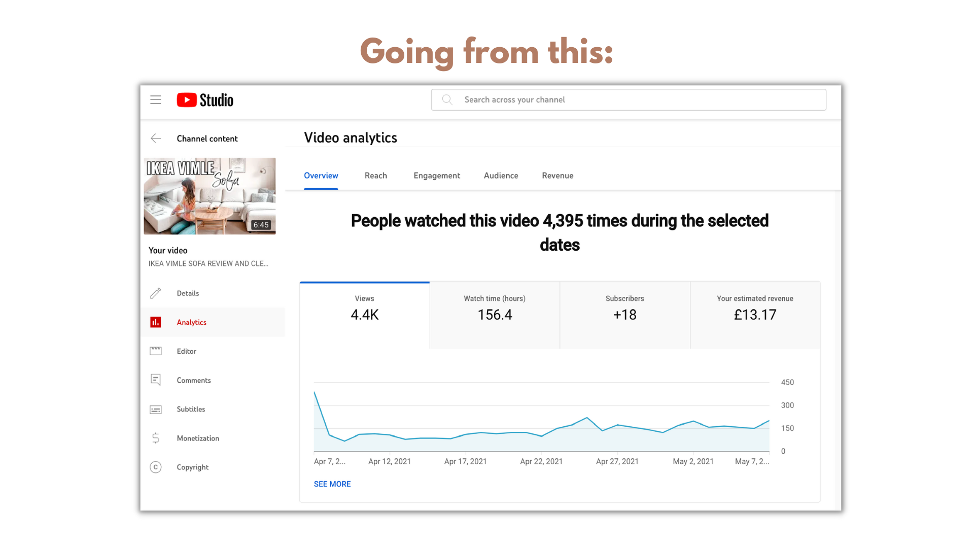Click the back arrow beside Channel content

tap(156, 139)
